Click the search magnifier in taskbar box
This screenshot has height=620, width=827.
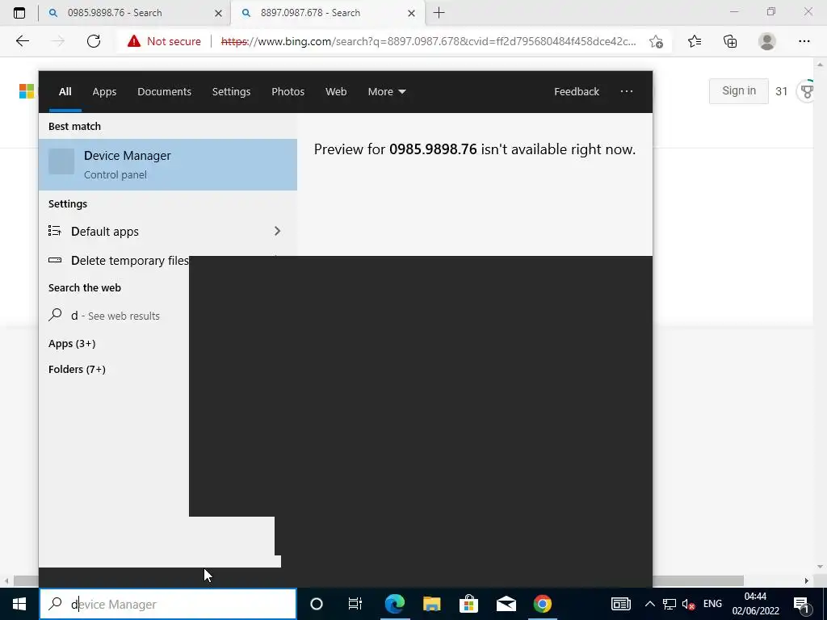[x=56, y=604]
